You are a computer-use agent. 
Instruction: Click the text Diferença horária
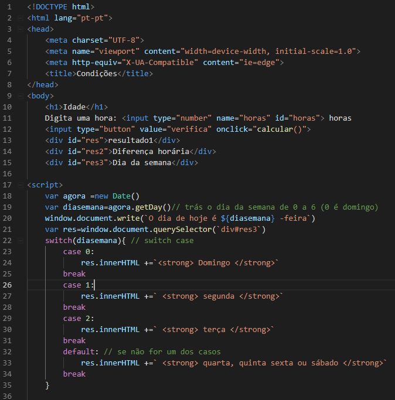(x=151, y=152)
